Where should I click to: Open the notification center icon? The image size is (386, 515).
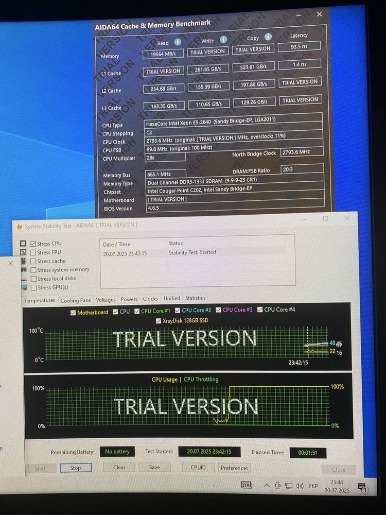click(x=362, y=487)
